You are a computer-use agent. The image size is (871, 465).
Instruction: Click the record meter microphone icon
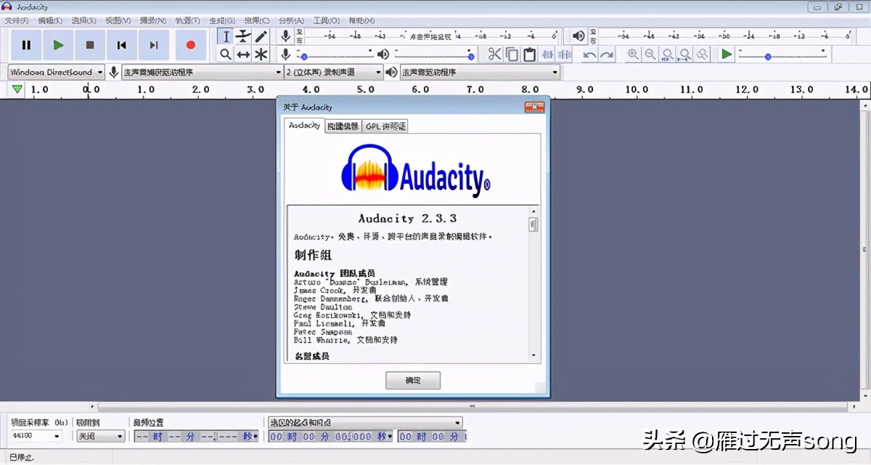pyautogui.click(x=285, y=36)
